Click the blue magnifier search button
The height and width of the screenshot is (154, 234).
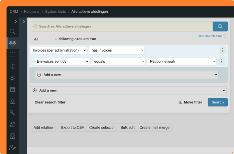(x=220, y=26)
